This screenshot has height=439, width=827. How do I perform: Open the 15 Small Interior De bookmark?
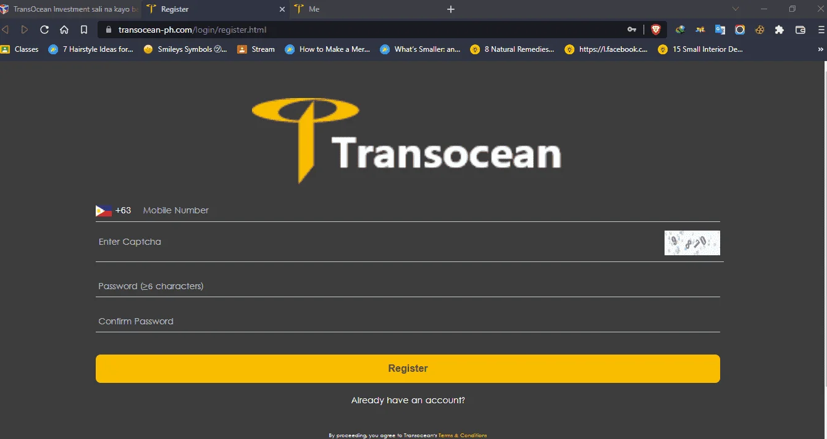[700, 49]
